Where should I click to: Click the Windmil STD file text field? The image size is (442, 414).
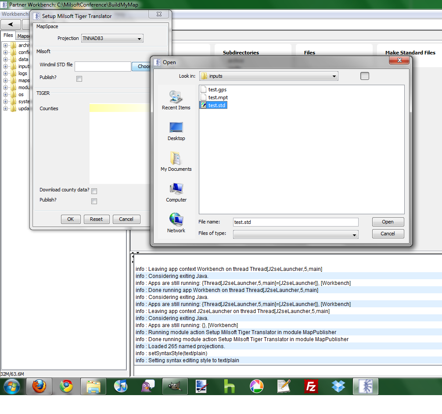(x=103, y=67)
